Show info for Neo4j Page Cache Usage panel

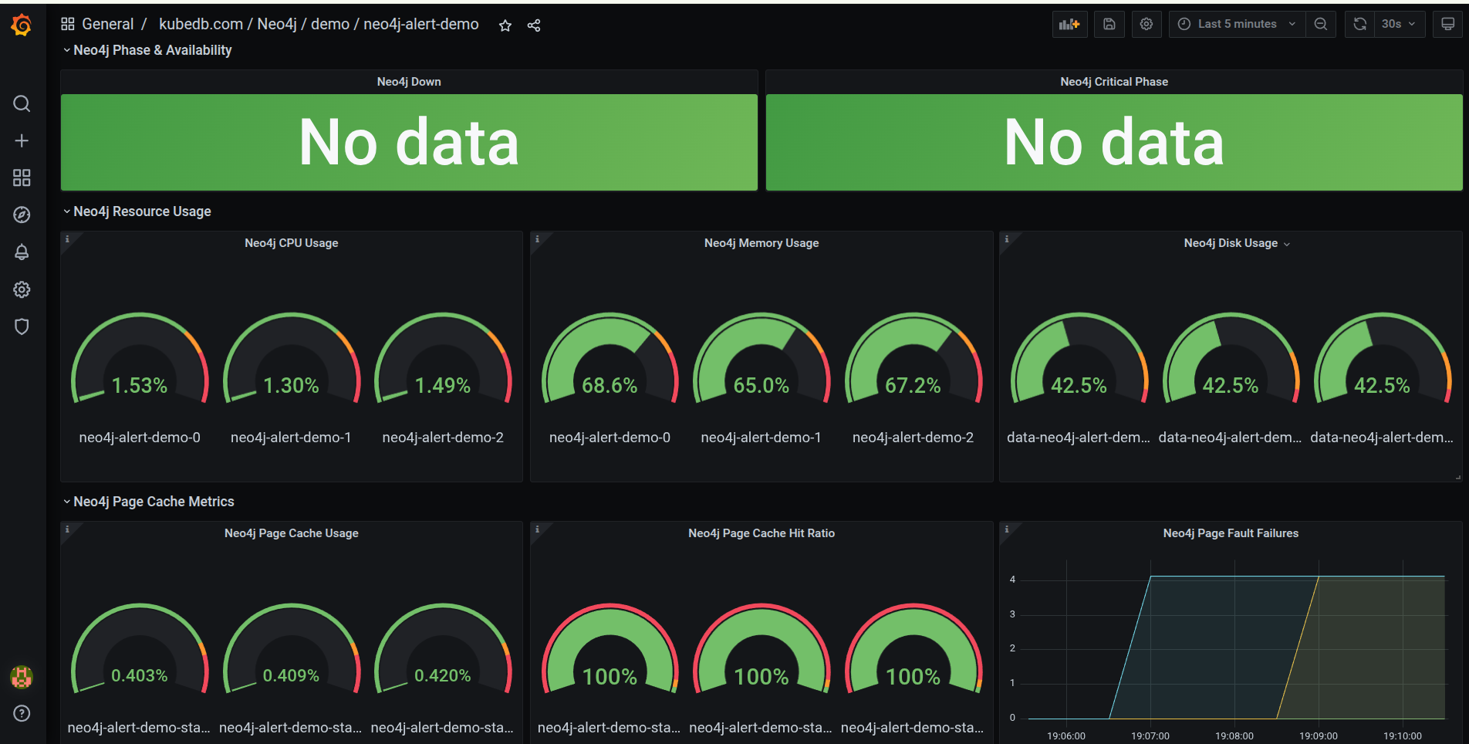click(67, 529)
